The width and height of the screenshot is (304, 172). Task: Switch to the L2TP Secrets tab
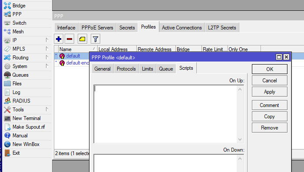(x=222, y=28)
